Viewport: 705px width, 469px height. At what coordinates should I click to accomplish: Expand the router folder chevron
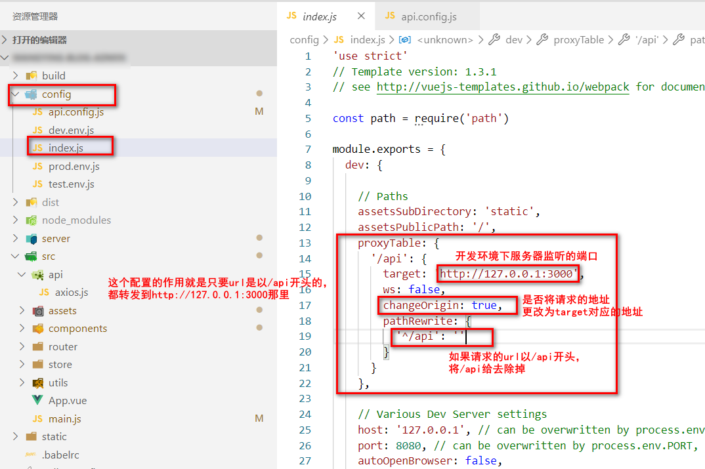[x=22, y=346]
